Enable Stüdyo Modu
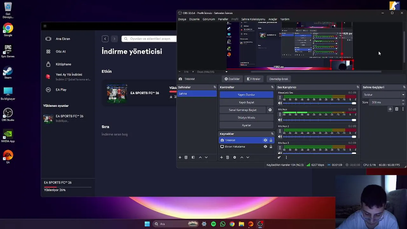Screen dimensions: 407x229 point(246,118)
